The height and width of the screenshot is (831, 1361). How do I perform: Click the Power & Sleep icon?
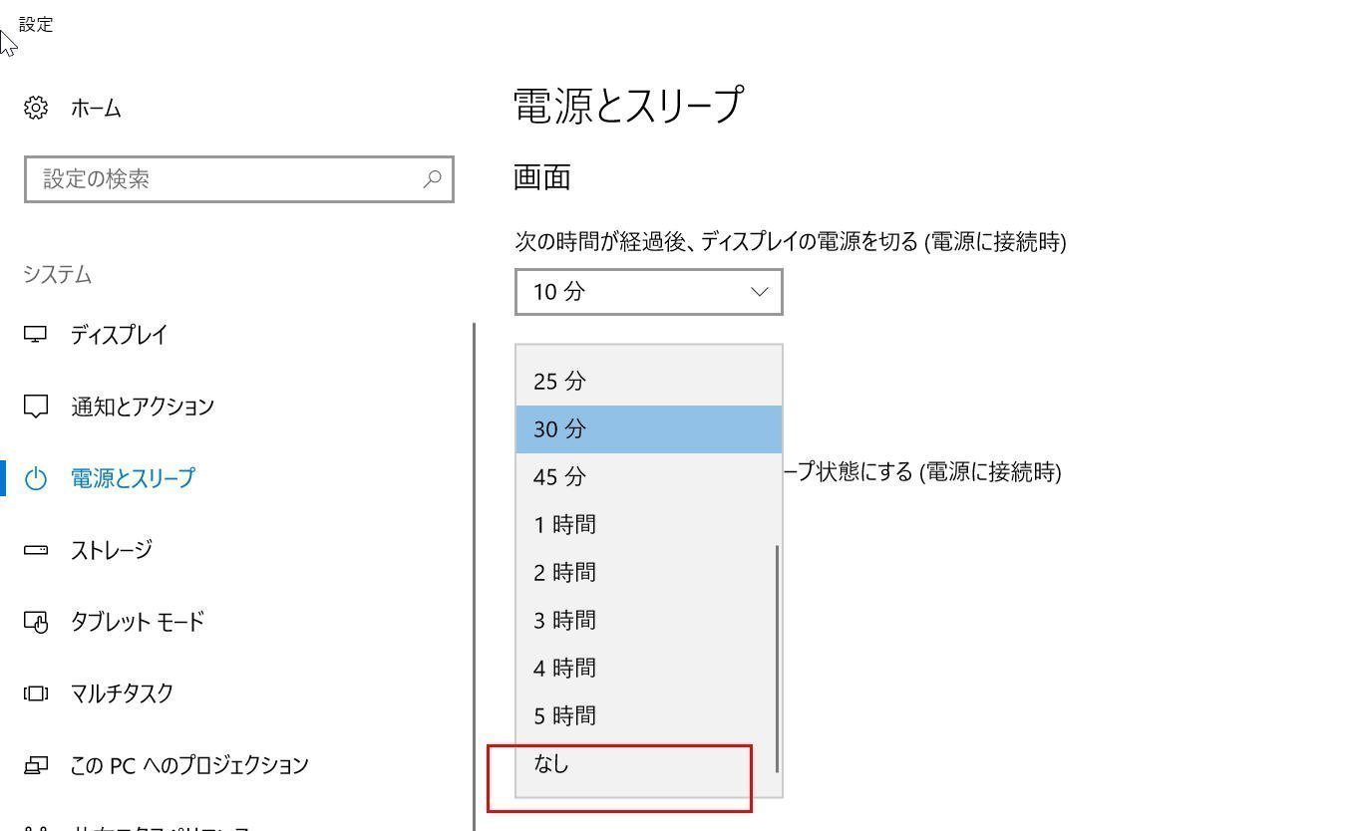(x=36, y=478)
